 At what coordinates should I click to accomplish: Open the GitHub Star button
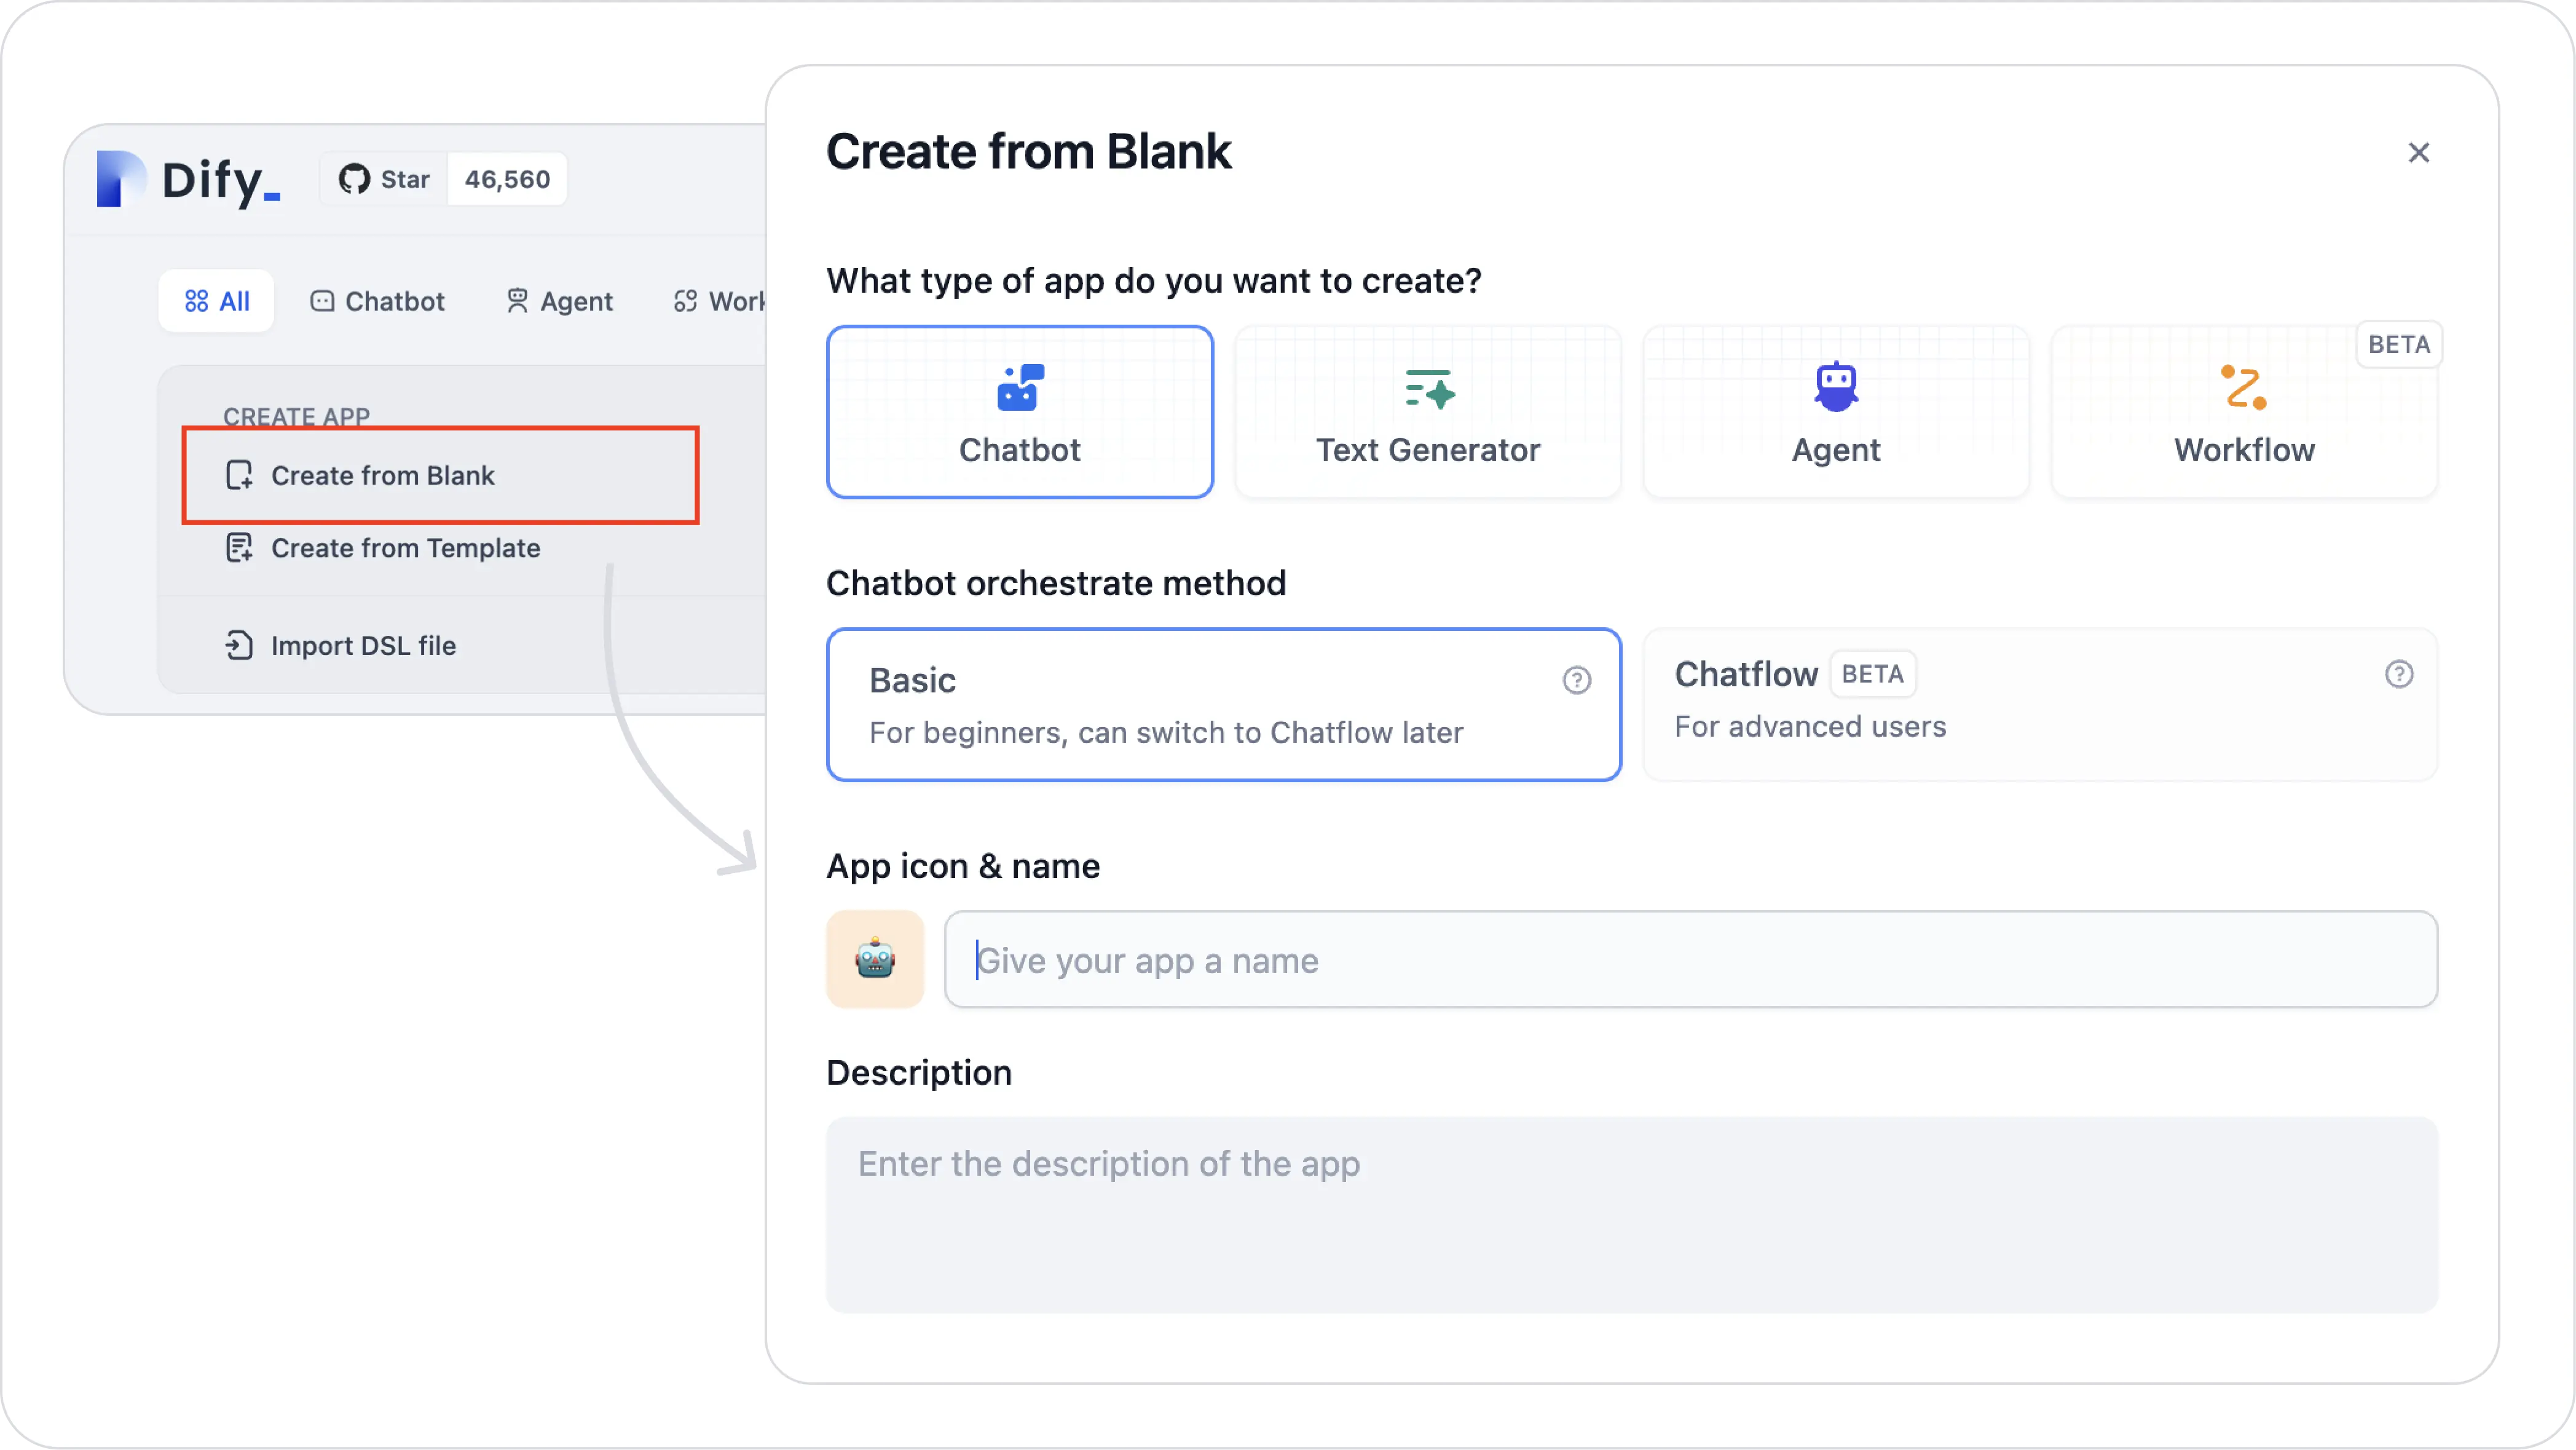tap(384, 179)
